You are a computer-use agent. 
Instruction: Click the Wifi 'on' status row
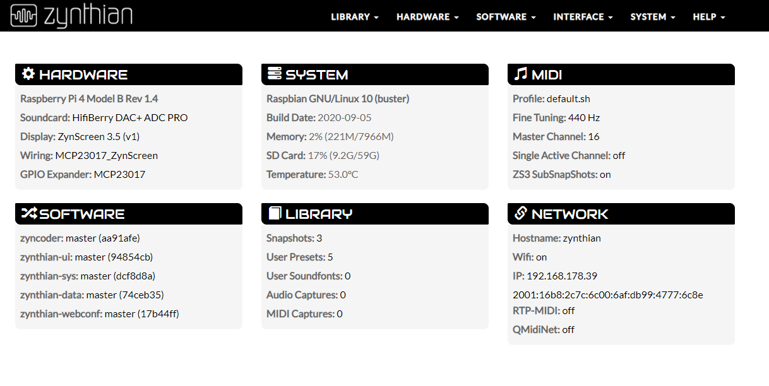[530, 257]
